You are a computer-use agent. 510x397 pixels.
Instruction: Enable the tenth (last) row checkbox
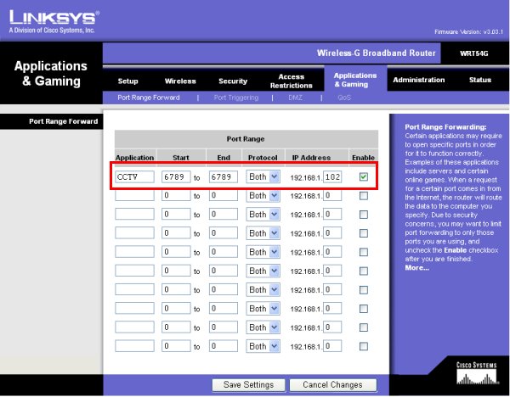(x=363, y=346)
